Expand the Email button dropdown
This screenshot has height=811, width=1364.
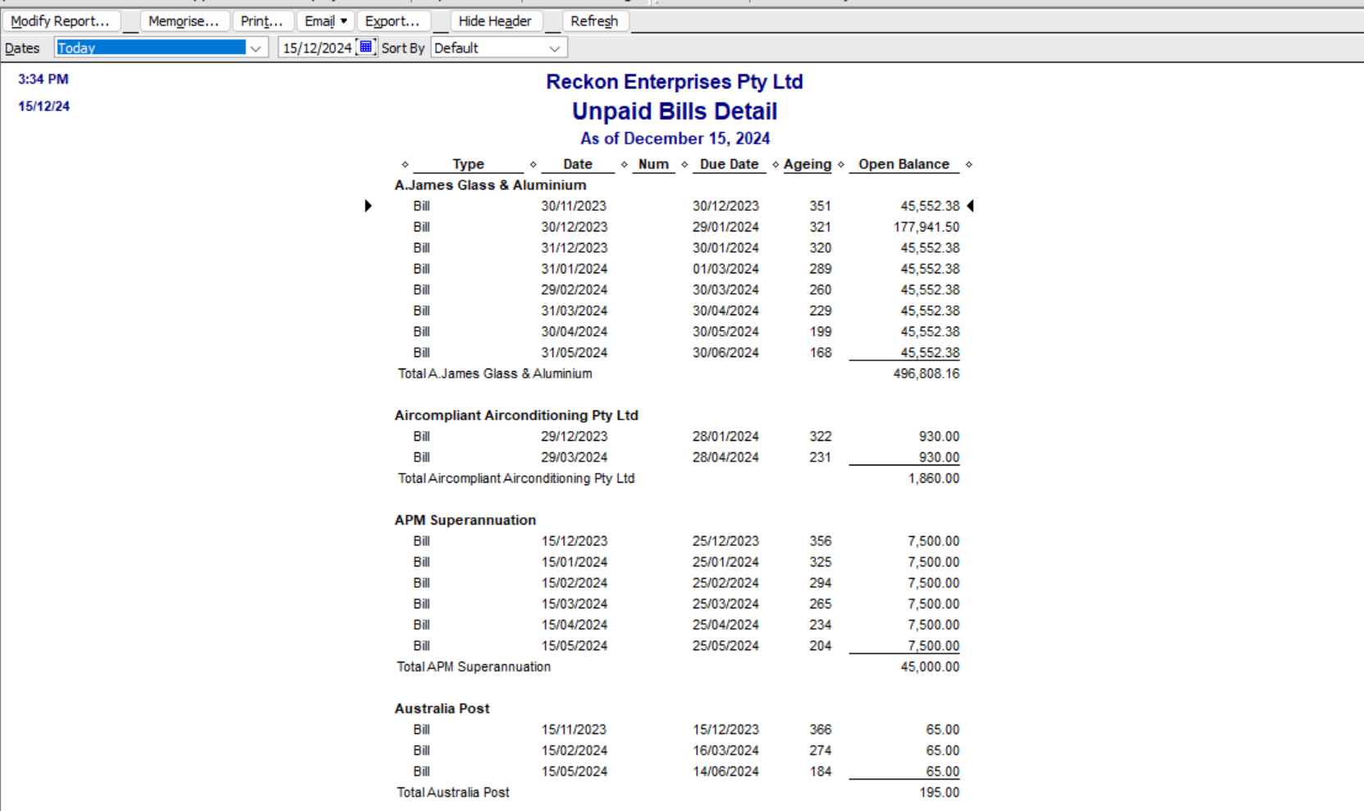(x=343, y=21)
